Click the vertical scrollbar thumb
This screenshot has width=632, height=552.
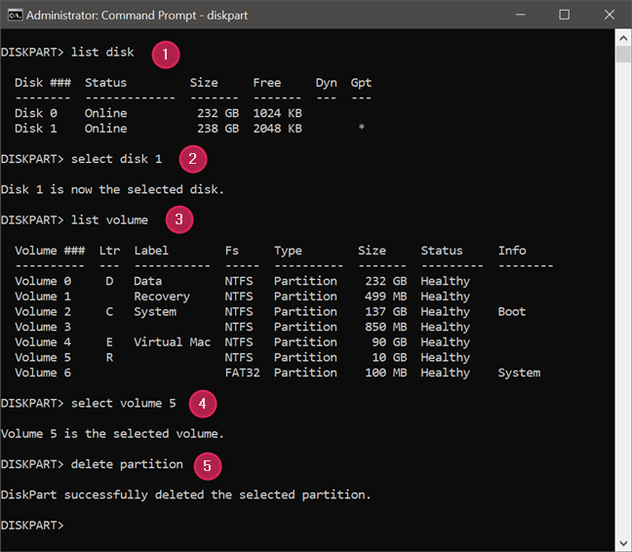(623, 51)
